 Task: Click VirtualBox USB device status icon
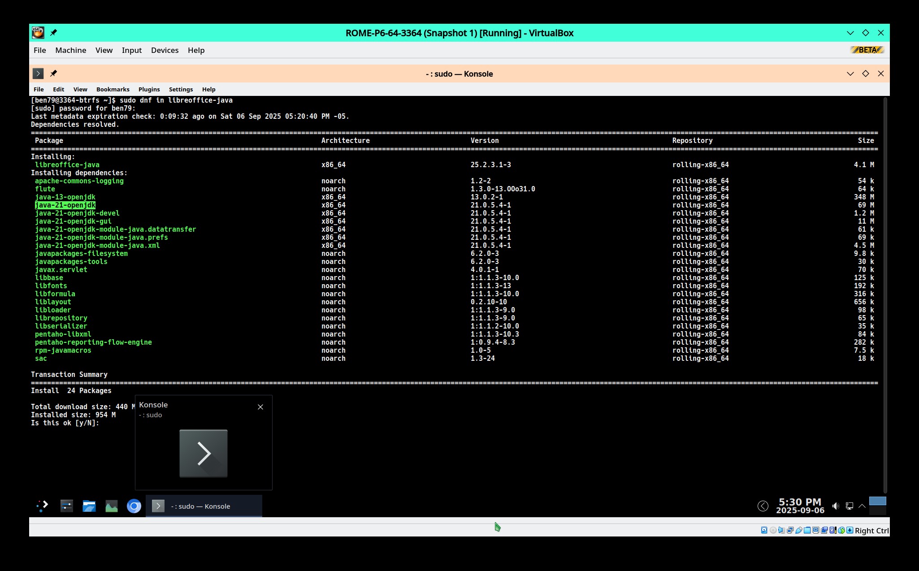click(799, 530)
